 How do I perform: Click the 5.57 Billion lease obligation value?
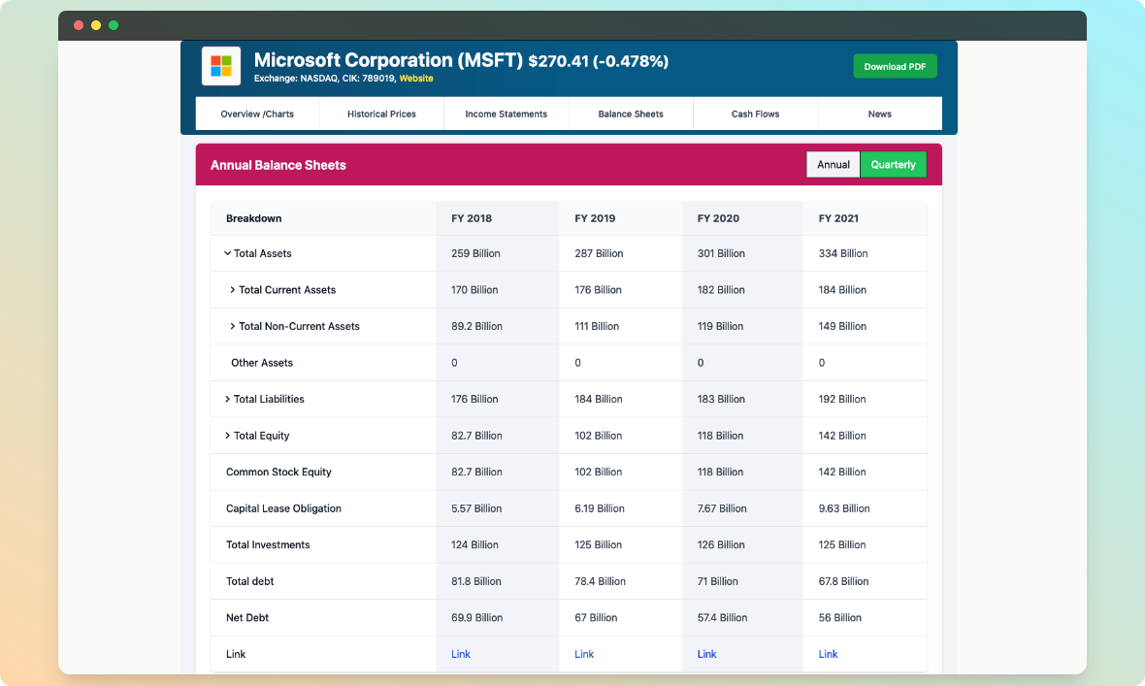coord(476,508)
